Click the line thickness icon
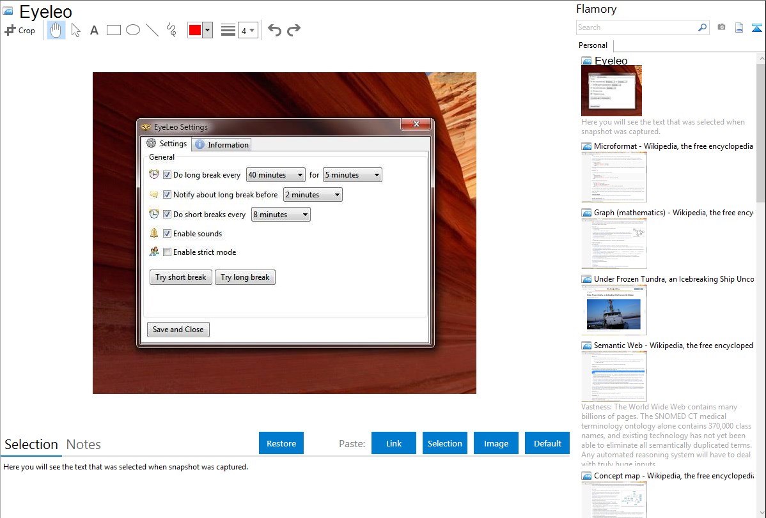Screen dimensions: 766x518 (x=228, y=30)
